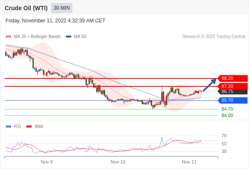The width and height of the screenshot is (249, 169).
Task: Click the Nov 9 date axis label
Action: coord(47,162)
